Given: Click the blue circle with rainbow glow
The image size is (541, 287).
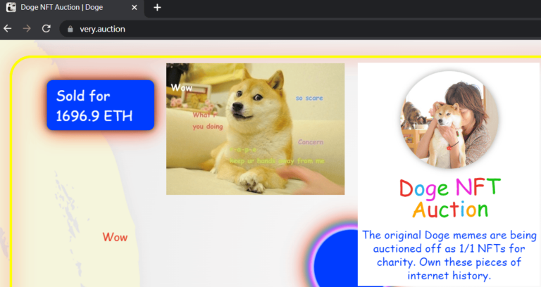Looking at the screenshot, I should pyautogui.click(x=336, y=259).
